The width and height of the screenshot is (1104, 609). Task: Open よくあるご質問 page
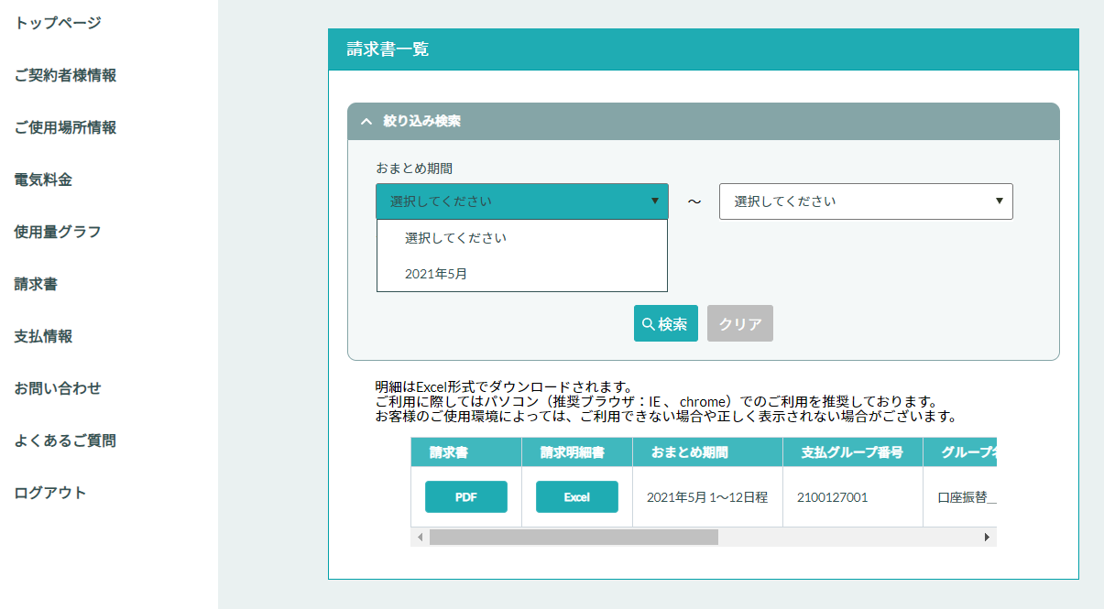tap(65, 440)
